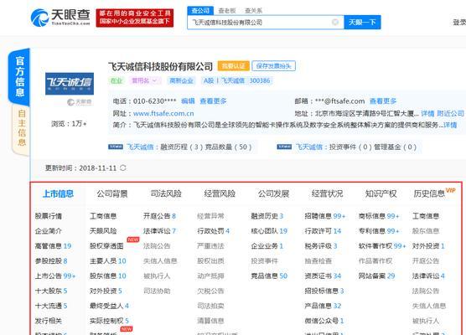Click 编辑 next to the phone number
This screenshot has width=466, height=335.
click(188, 101)
